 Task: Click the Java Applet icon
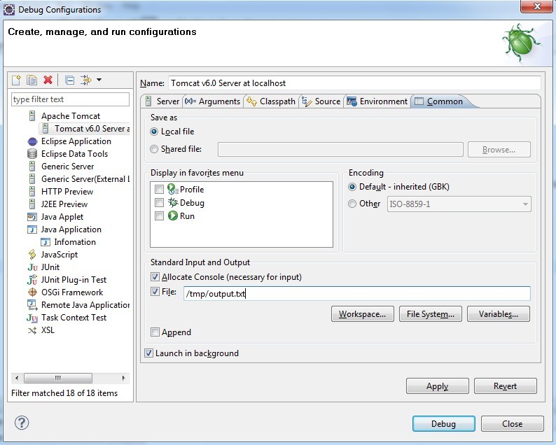(32, 216)
